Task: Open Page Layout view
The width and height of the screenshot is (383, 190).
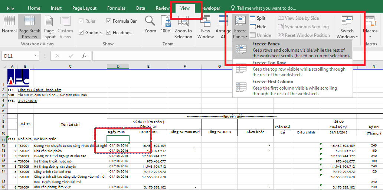Action: (x=49, y=27)
